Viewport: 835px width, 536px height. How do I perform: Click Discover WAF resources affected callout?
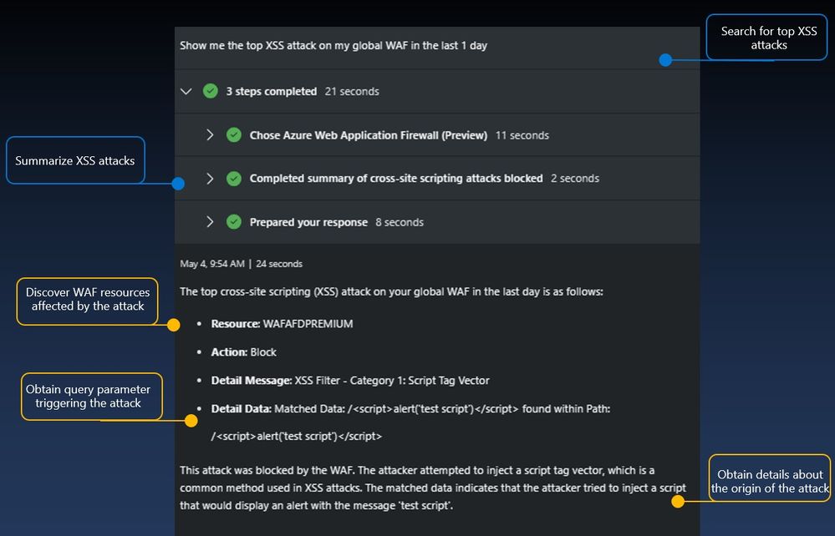88,300
